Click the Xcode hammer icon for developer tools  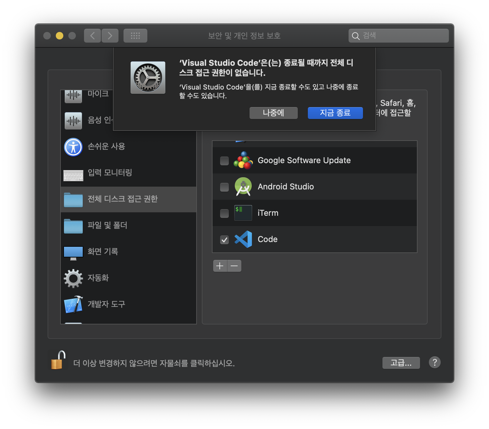coord(73,304)
